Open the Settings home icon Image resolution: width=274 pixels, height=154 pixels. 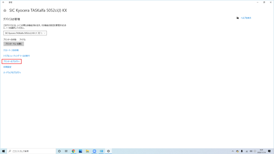pos(5,11)
